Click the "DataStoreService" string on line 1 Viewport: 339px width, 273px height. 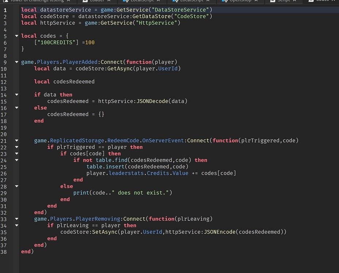(180, 10)
